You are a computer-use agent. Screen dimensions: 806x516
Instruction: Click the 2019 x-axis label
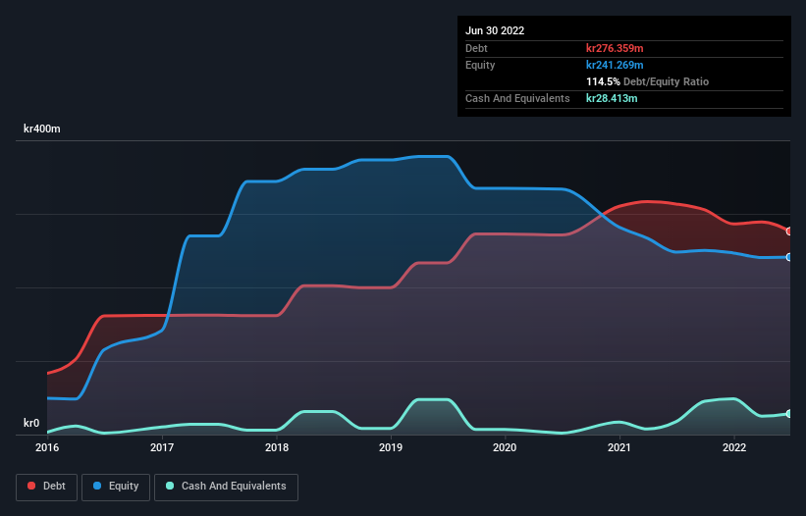391,447
